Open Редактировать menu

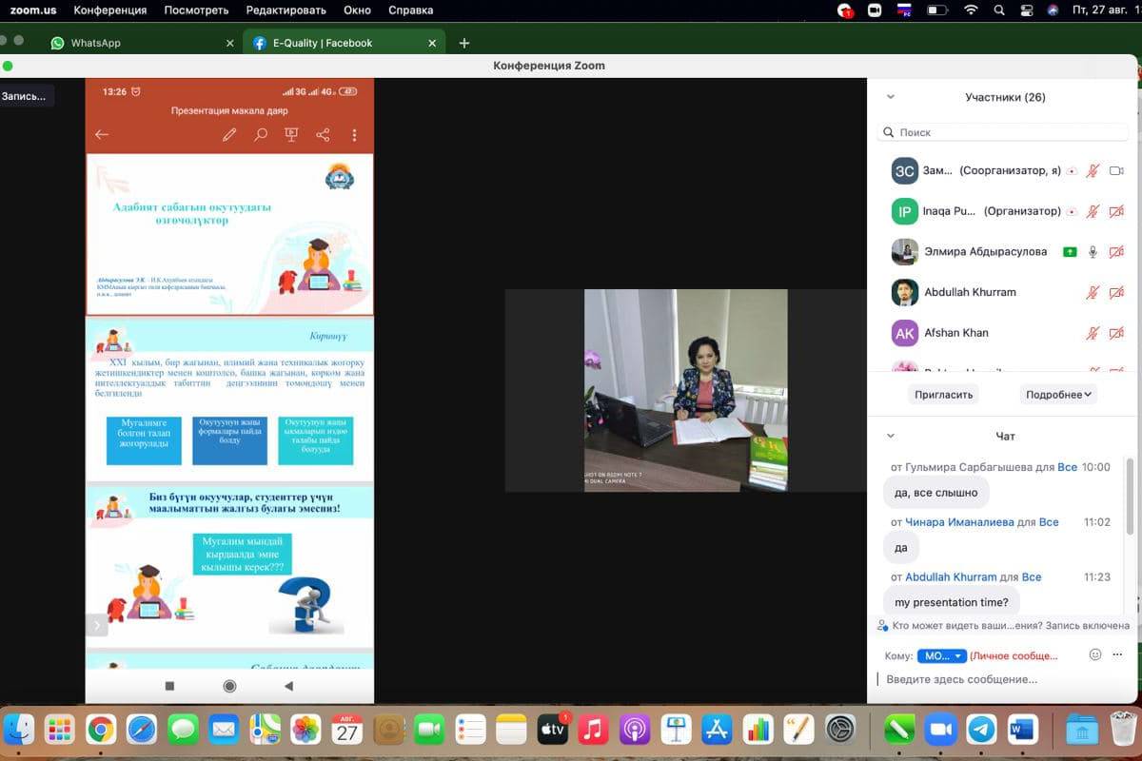[x=285, y=10]
